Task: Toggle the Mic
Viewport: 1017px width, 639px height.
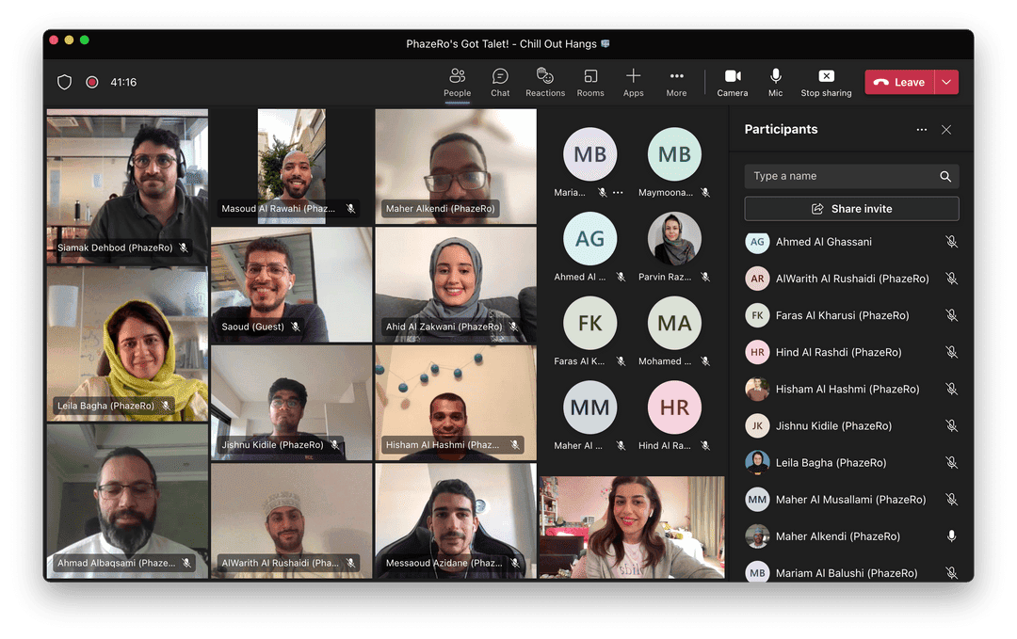Action: pyautogui.click(x=776, y=82)
